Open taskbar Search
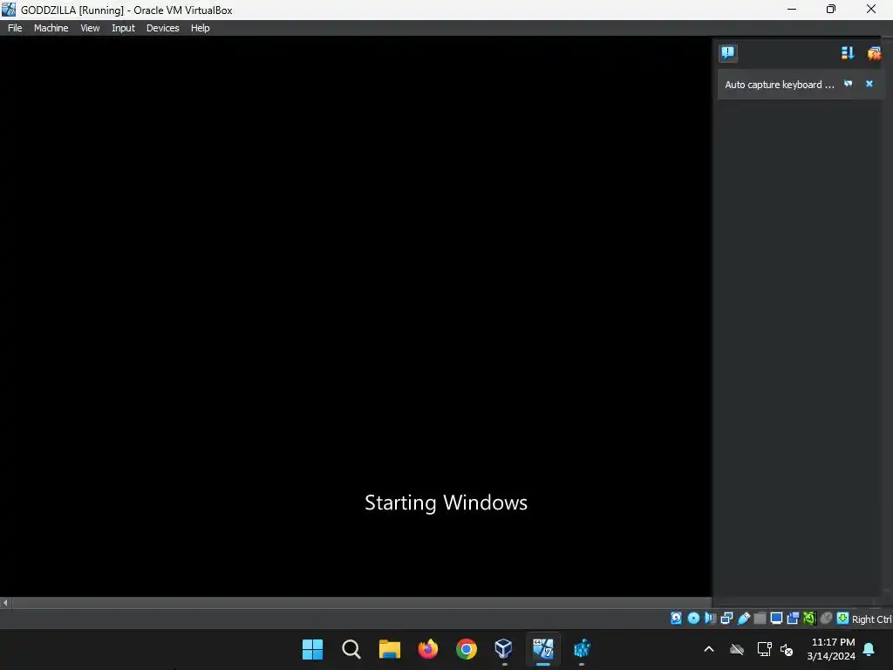The image size is (893, 670). [x=351, y=649]
